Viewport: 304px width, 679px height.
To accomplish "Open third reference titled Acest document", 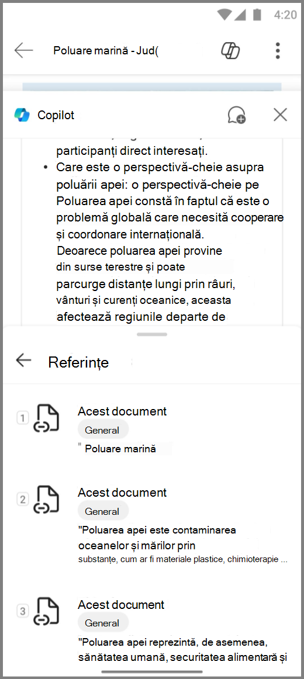I will click(122, 604).
